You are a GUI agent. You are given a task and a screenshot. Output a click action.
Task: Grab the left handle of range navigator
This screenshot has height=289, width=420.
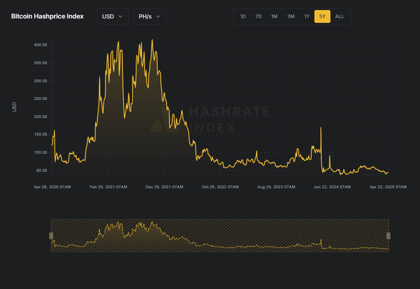[51, 236]
